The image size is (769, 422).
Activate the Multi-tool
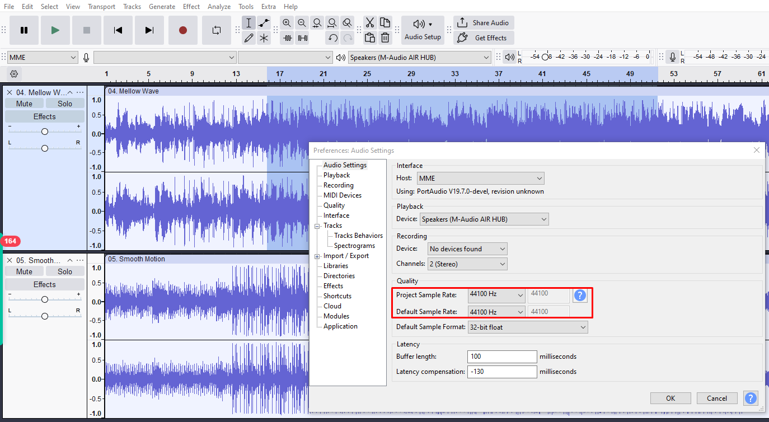[264, 37]
